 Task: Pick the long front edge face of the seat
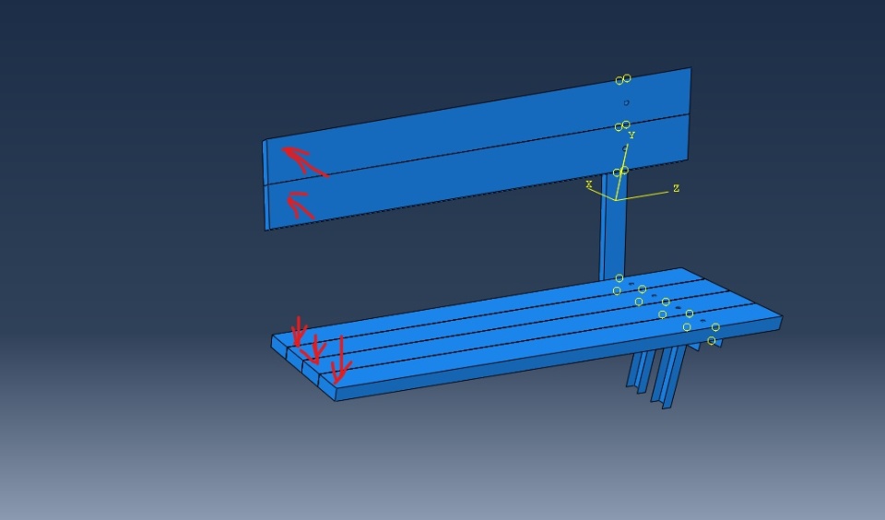pyautogui.click(x=559, y=358)
